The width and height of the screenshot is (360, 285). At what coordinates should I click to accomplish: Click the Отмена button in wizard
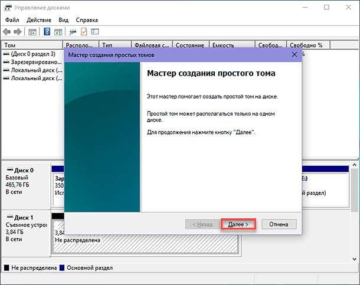279,224
